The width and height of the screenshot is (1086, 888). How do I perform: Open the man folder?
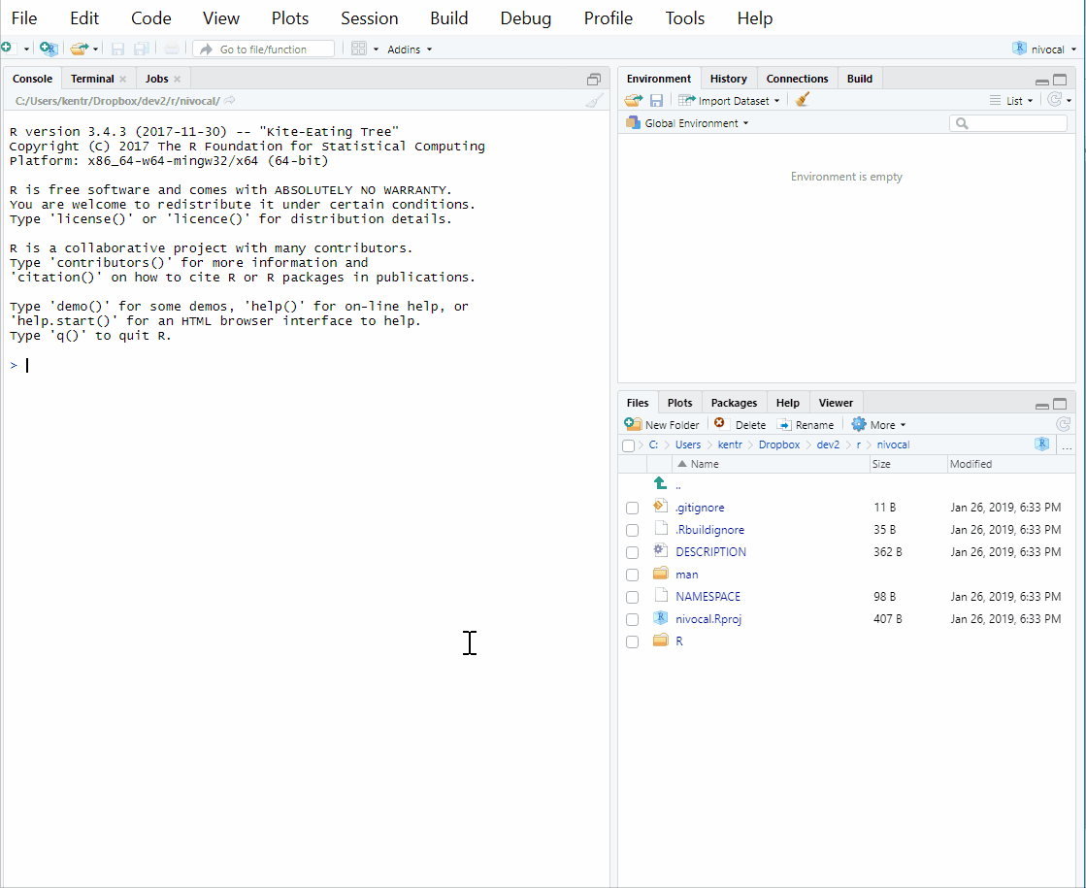coord(686,575)
